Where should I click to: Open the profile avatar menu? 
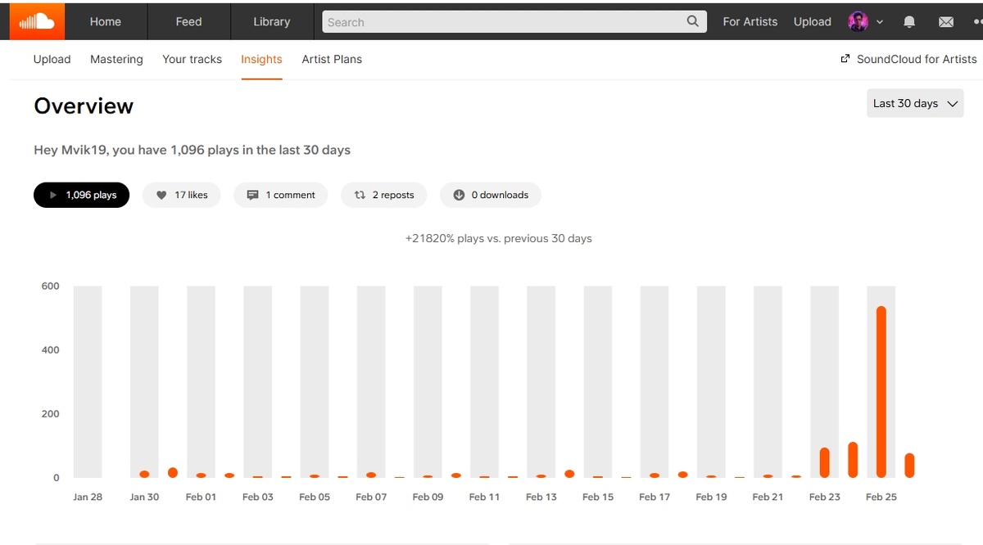click(858, 22)
